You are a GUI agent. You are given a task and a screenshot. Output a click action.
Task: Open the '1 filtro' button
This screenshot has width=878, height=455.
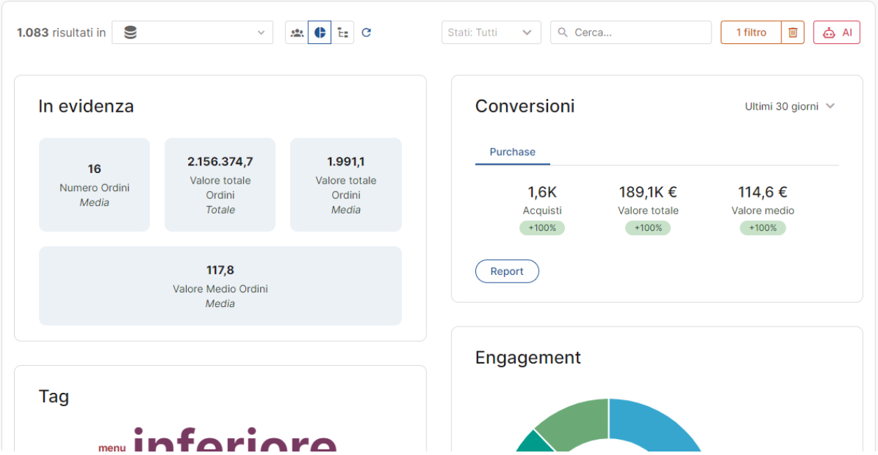coord(751,33)
